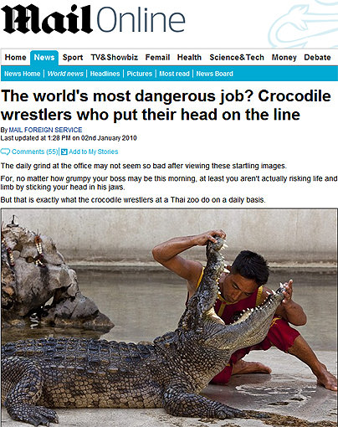Go to the Money section

coord(284,58)
